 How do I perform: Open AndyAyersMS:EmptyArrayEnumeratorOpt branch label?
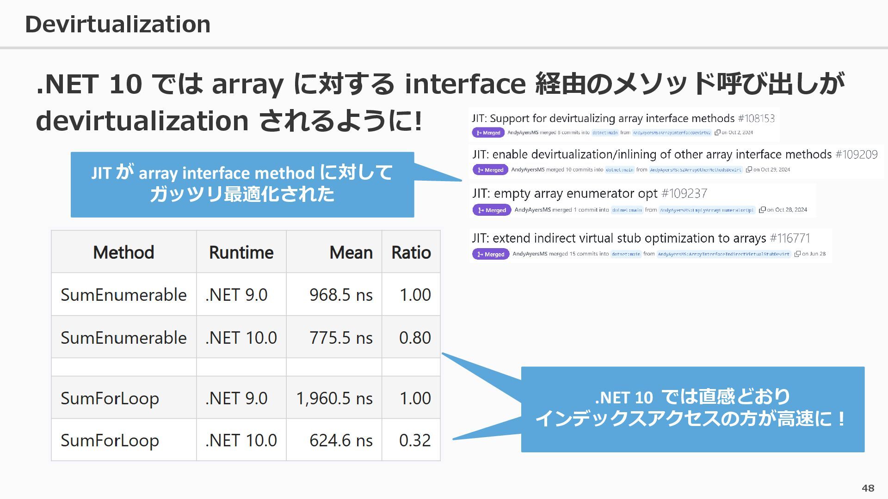[707, 210]
